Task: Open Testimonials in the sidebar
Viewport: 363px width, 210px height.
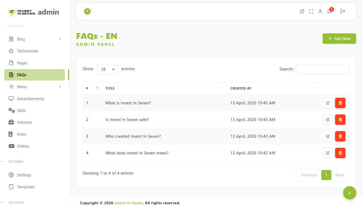Action: pyautogui.click(x=28, y=51)
